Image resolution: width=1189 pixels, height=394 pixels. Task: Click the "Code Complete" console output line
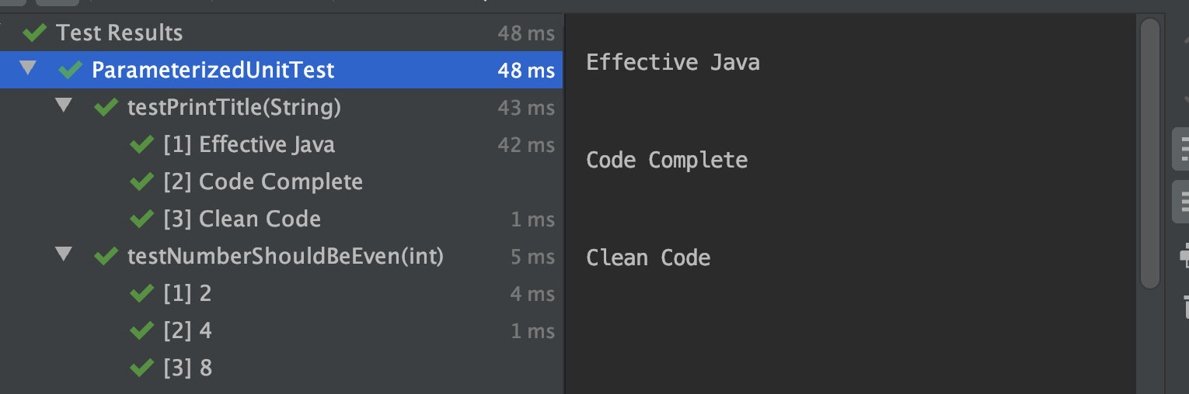click(667, 160)
